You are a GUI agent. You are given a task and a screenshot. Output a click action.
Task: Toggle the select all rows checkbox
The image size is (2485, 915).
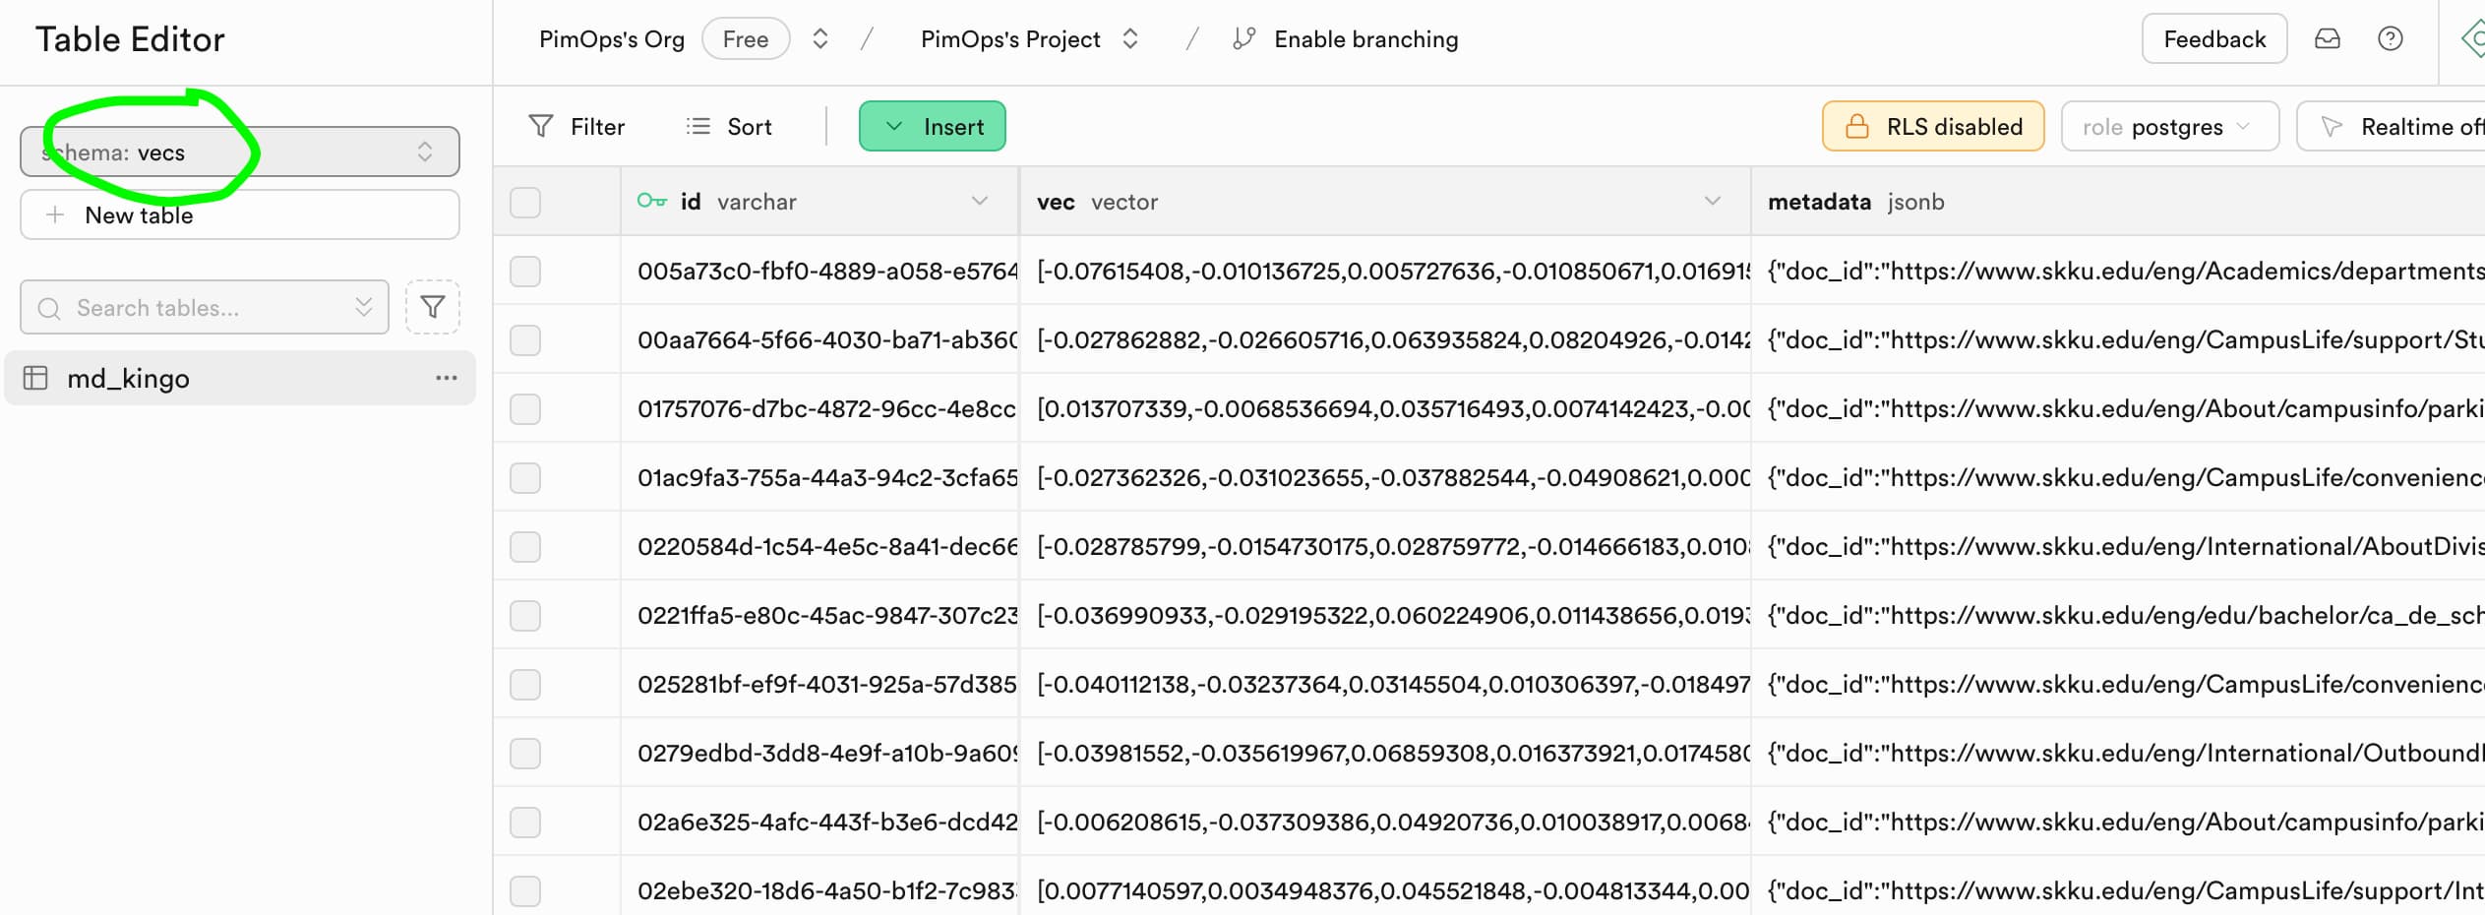click(525, 202)
